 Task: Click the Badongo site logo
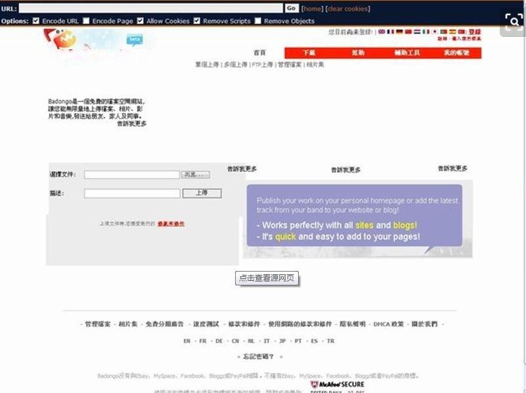click(61, 39)
